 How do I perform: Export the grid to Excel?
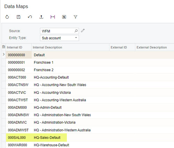tap(64, 17)
